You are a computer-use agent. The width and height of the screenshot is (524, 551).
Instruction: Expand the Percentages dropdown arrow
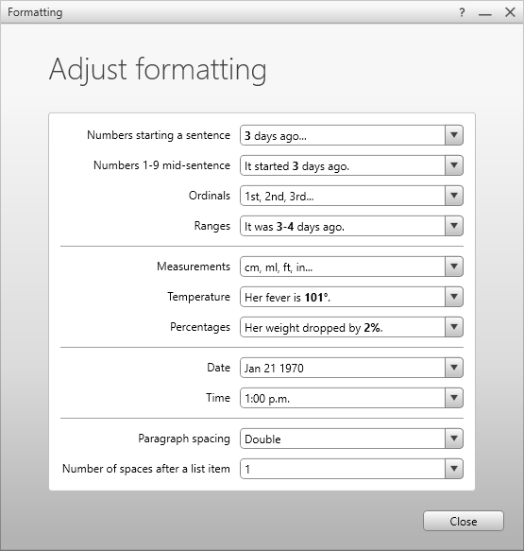[x=454, y=327]
